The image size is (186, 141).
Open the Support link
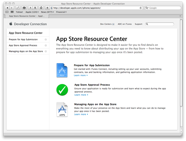139,24
